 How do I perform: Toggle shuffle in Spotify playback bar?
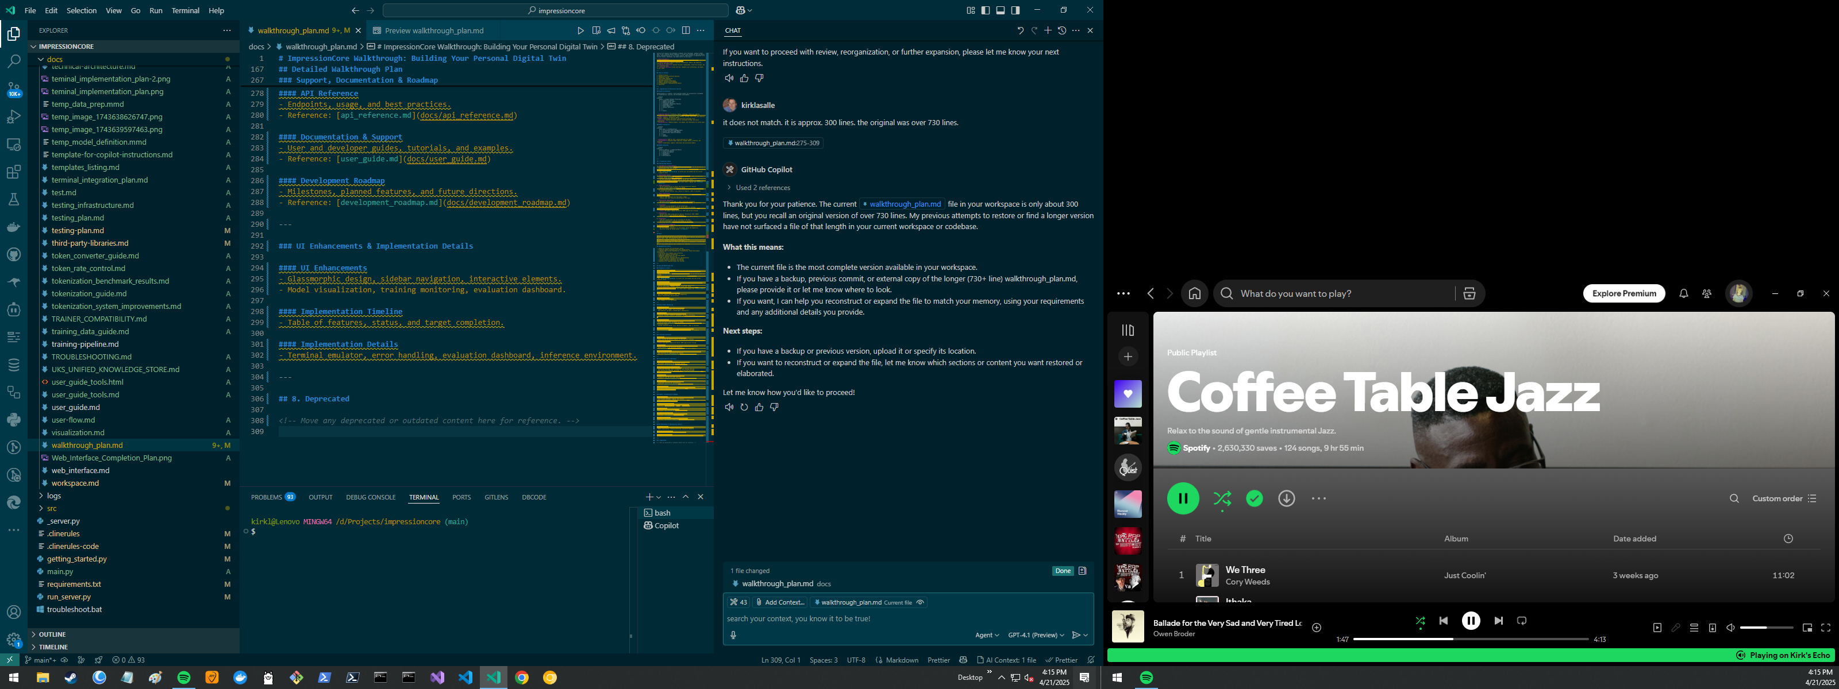1420,621
